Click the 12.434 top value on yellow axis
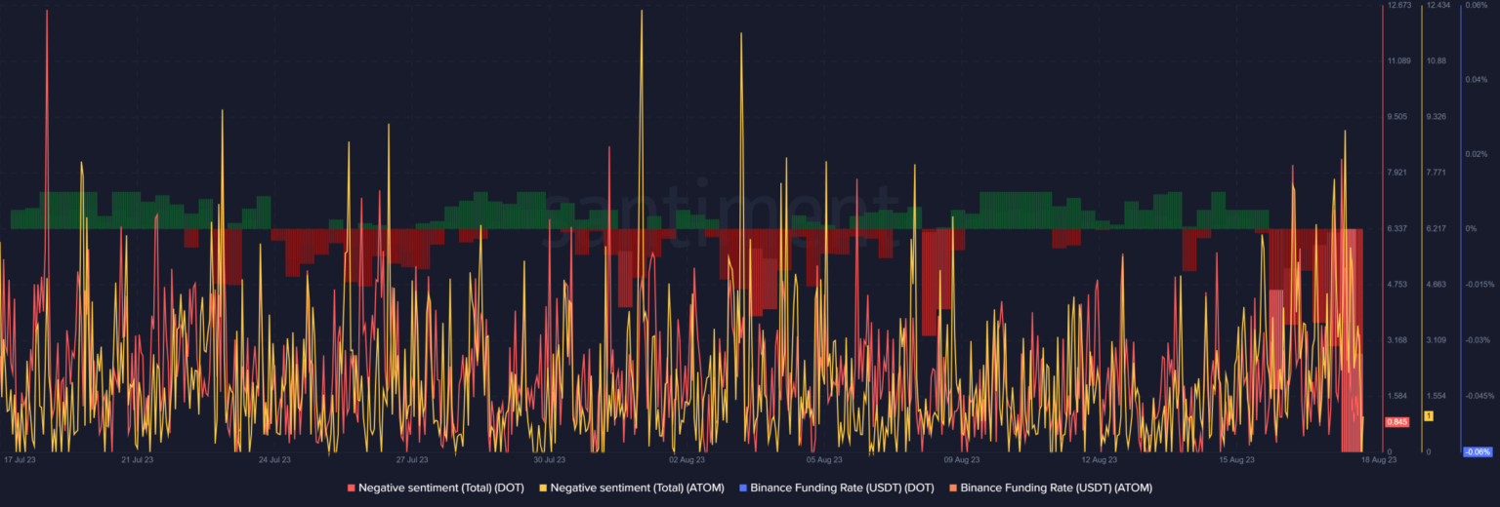Image resolution: width=1500 pixels, height=507 pixels. click(1437, 6)
